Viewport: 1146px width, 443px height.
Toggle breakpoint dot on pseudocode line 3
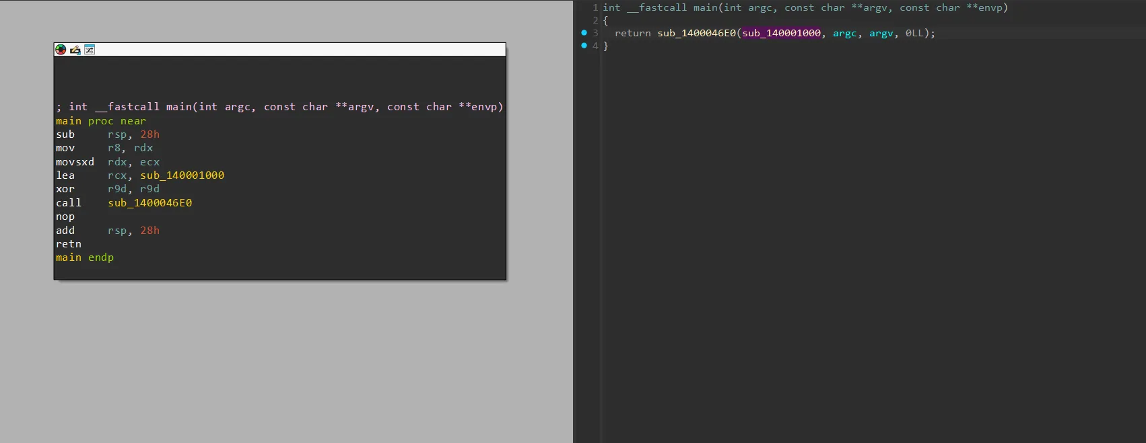tap(584, 33)
